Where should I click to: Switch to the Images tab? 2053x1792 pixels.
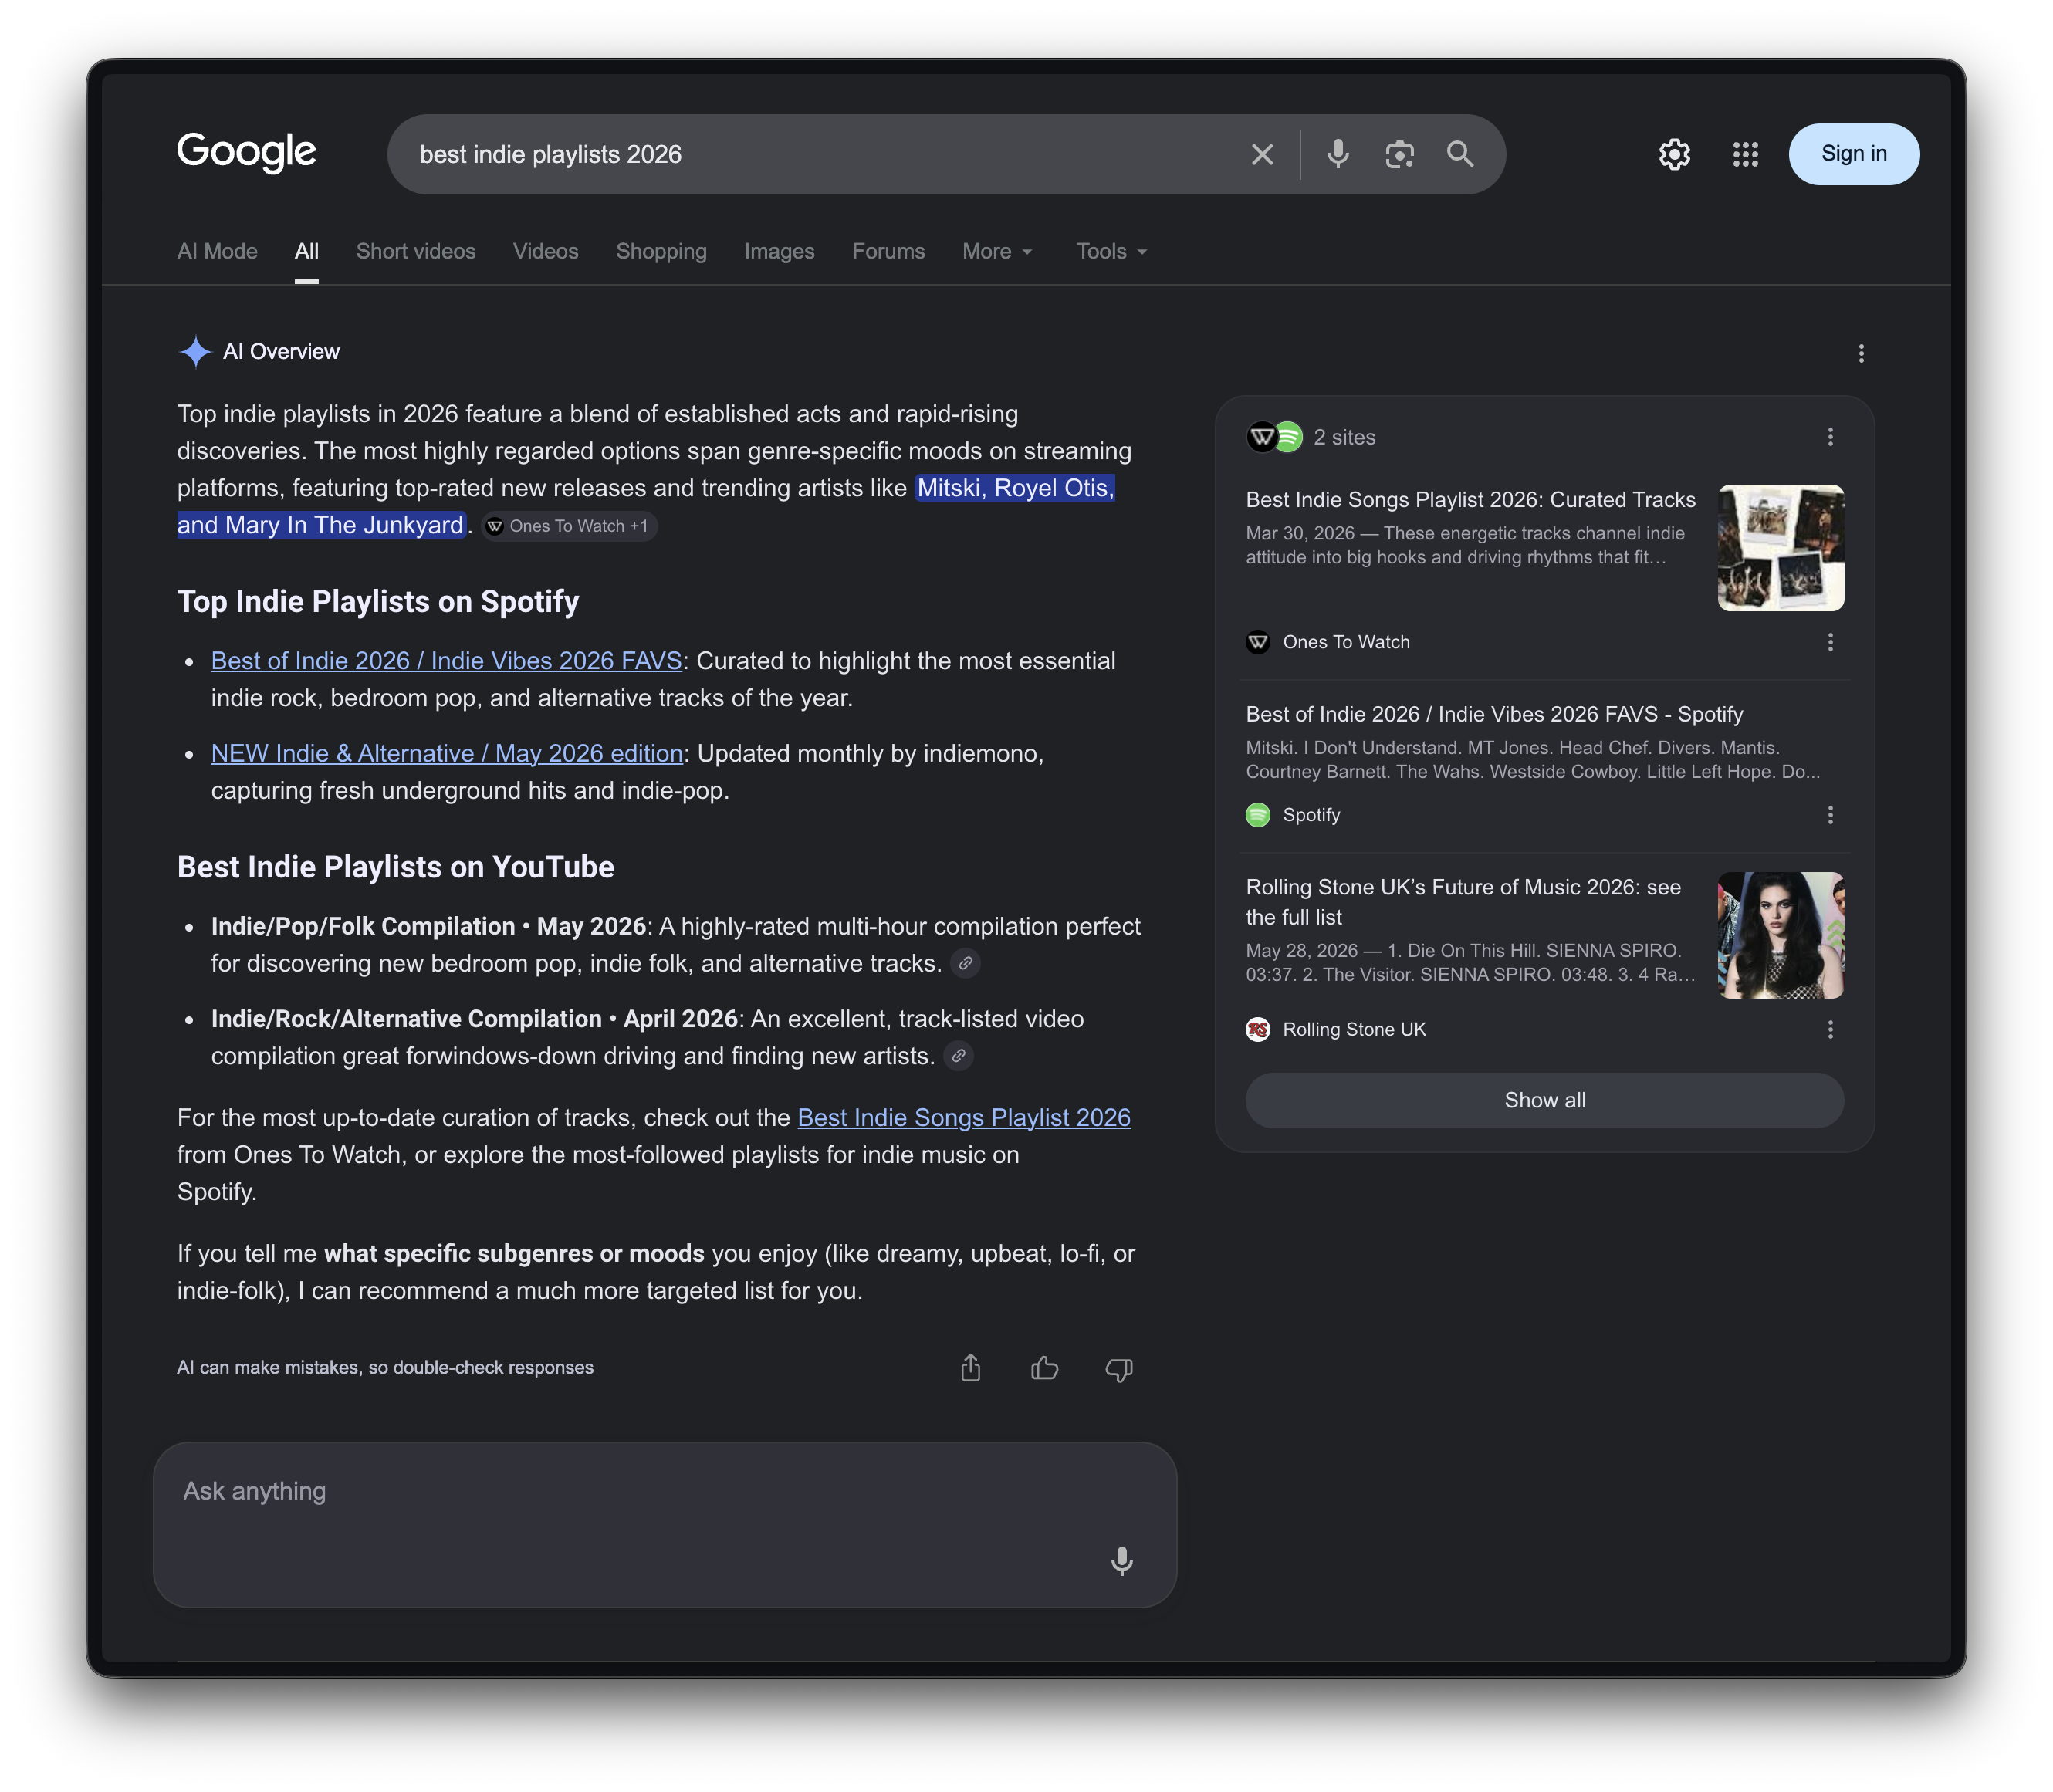tap(779, 251)
